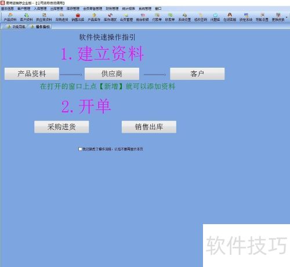Tick the 我已熟悉了操作流程 checkbox
Screen dimensions: 290x267
tap(80, 149)
